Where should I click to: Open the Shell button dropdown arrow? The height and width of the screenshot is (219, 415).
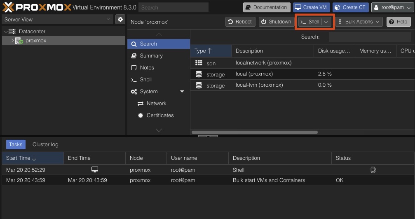[326, 22]
